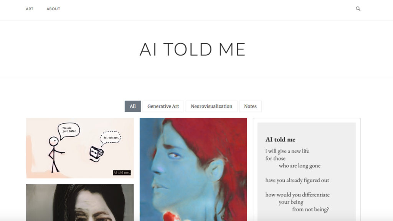Click the poem heading 'AI told me'

pyautogui.click(x=280, y=139)
